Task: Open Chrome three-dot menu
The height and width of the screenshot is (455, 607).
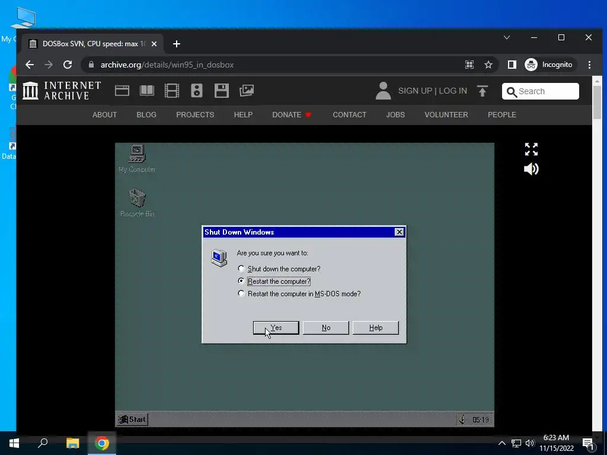Action: [x=589, y=65]
